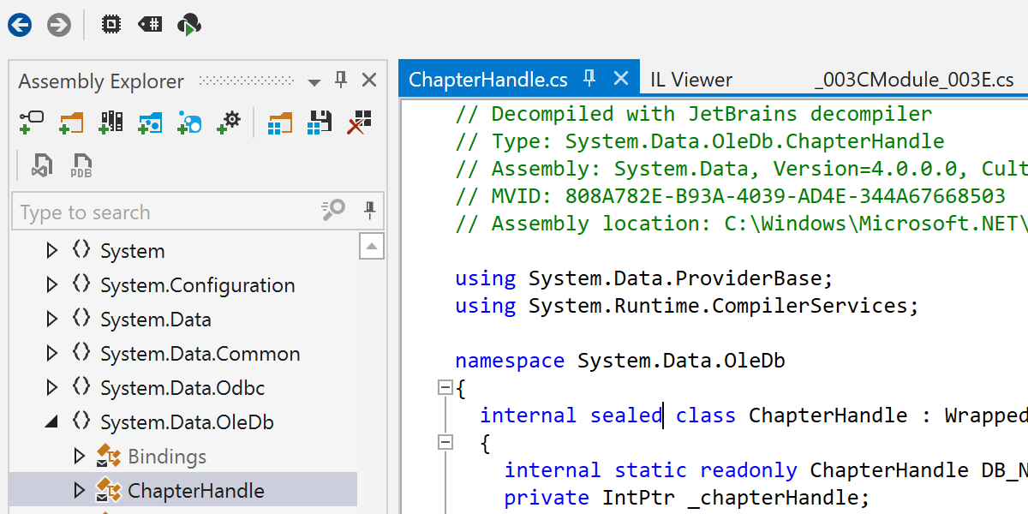Click the Visual Studio file icon

pyautogui.click(x=42, y=164)
